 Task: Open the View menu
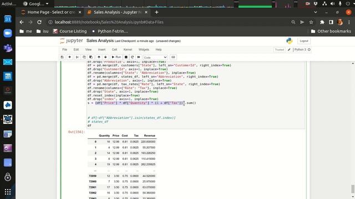pos(88,49)
